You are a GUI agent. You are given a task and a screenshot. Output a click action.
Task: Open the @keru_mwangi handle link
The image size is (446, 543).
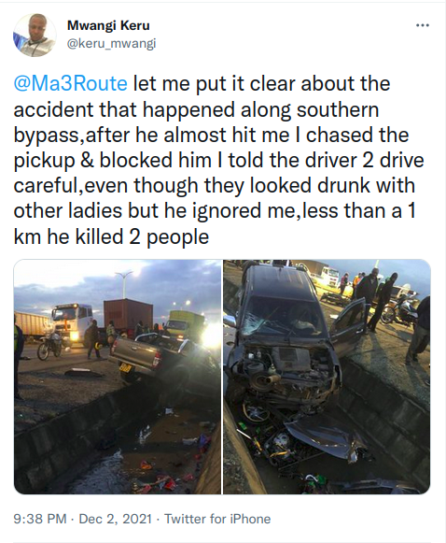[x=111, y=44]
